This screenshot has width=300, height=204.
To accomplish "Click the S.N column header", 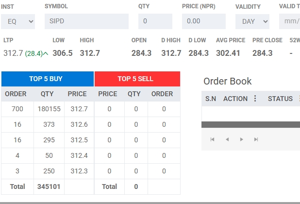I will [x=211, y=99].
